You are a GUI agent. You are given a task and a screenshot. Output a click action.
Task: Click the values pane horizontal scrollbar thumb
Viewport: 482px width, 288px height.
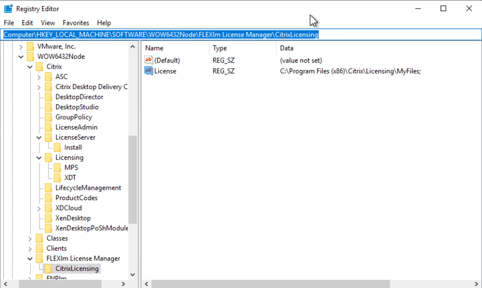(x=270, y=284)
